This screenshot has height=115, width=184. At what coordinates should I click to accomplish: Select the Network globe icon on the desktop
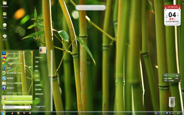point(5,26)
